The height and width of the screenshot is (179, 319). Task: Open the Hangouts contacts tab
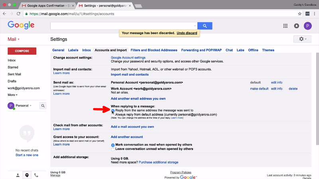pyautogui.click(x=18, y=175)
